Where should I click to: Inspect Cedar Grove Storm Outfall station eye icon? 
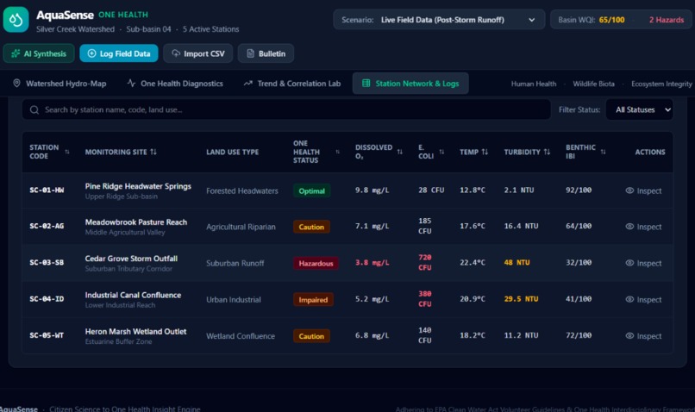(629, 263)
